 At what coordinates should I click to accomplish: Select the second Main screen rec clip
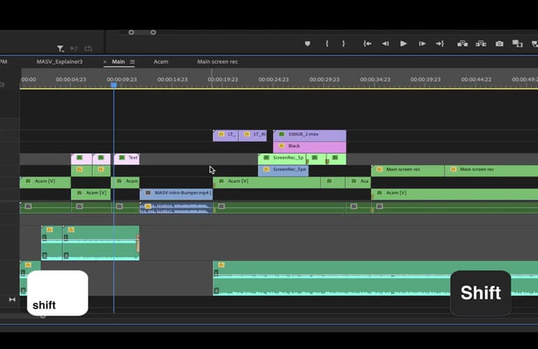[491, 170]
